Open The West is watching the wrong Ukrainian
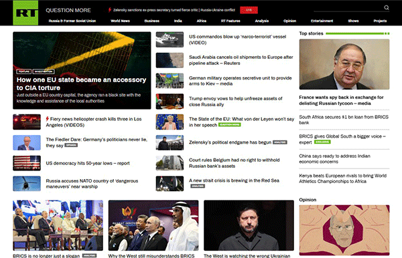This screenshot has width=402, height=258. (247, 256)
